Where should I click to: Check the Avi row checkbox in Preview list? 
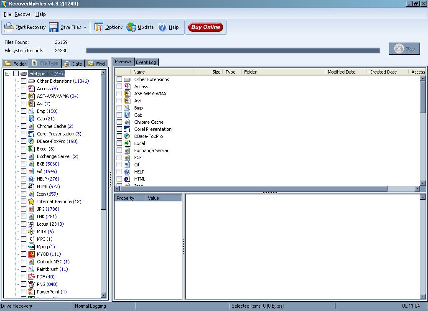(x=119, y=100)
